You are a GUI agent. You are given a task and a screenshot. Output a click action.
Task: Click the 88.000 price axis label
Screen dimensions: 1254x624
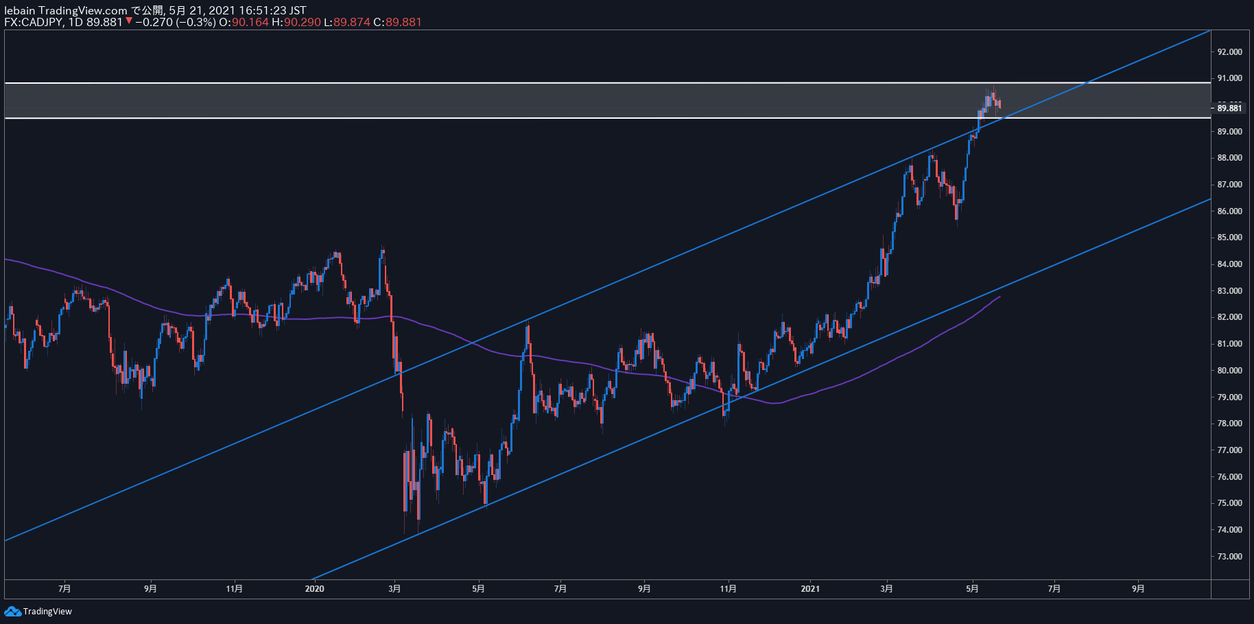[1229, 158]
